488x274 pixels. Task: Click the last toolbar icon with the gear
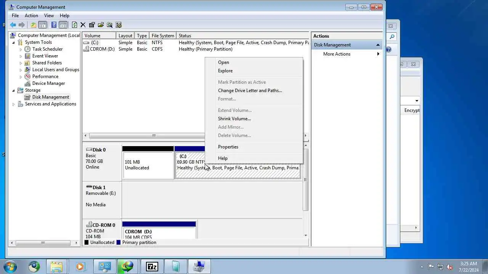[x=119, y=25]
